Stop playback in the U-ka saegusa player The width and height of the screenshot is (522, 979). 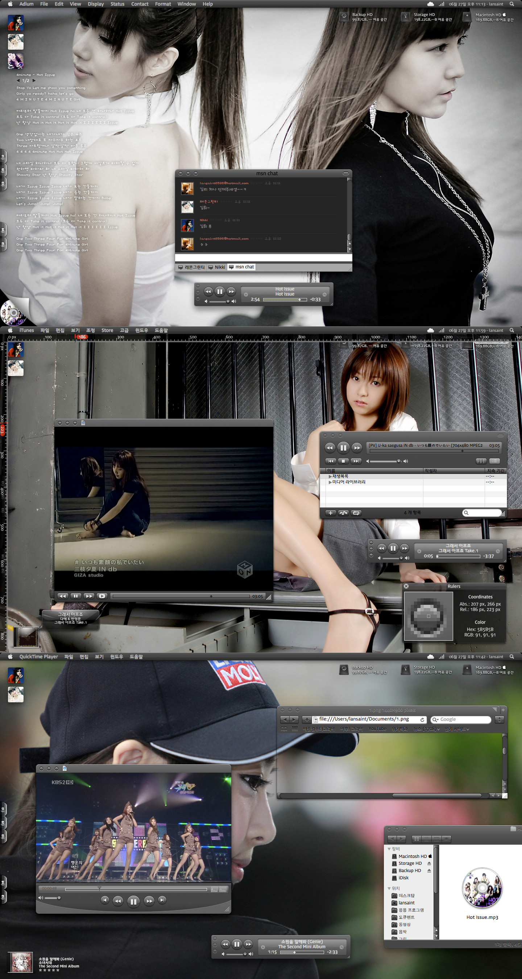coord(343,461)
